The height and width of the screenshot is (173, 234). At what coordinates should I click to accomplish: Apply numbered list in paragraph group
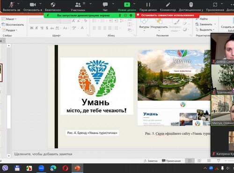point(102,21)
